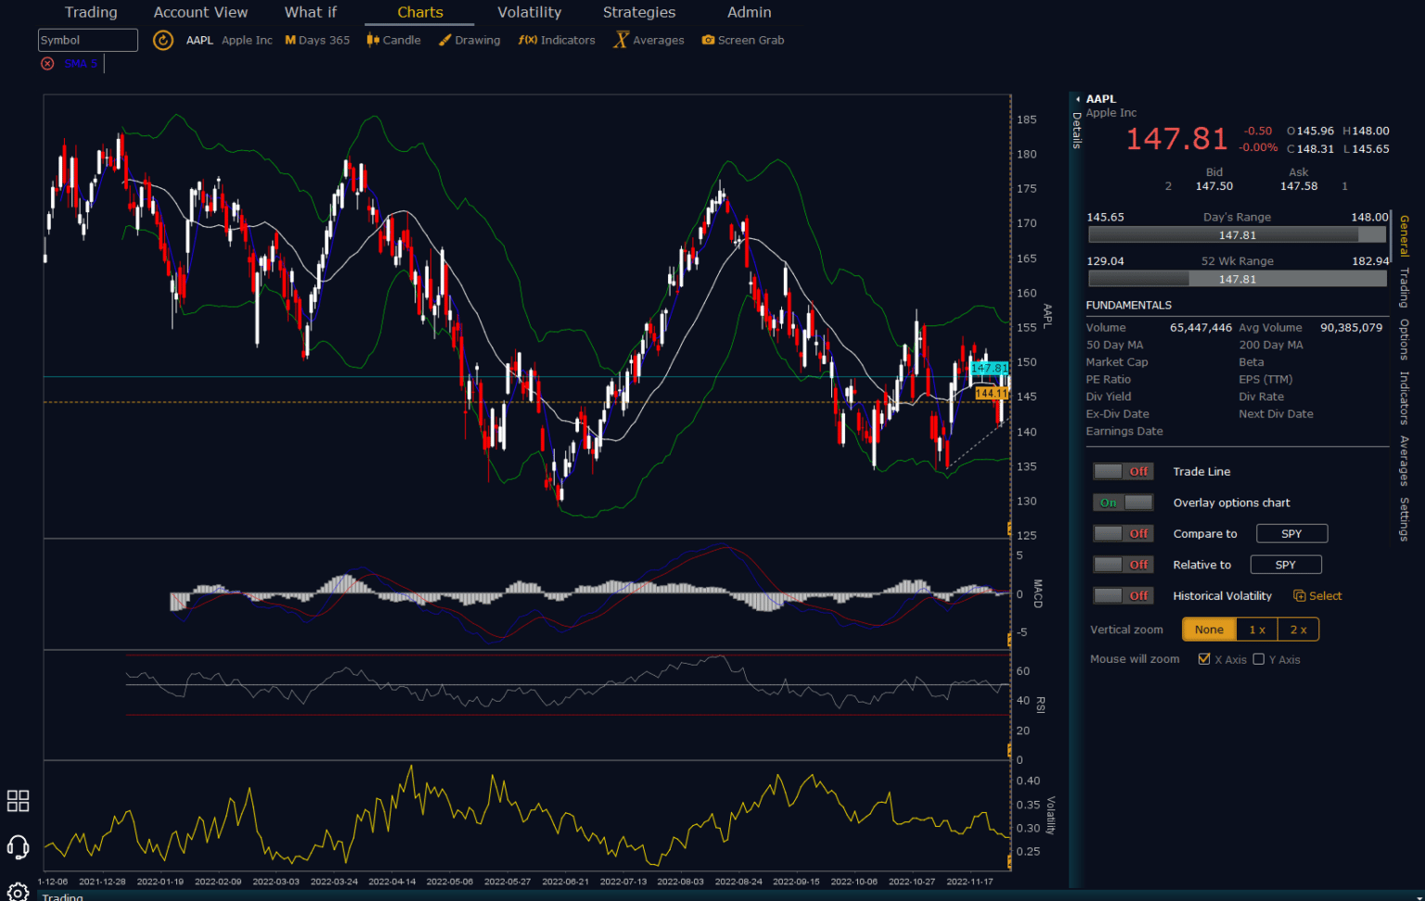Click Select next to Historical Volatility

(x=1318, y=596)
